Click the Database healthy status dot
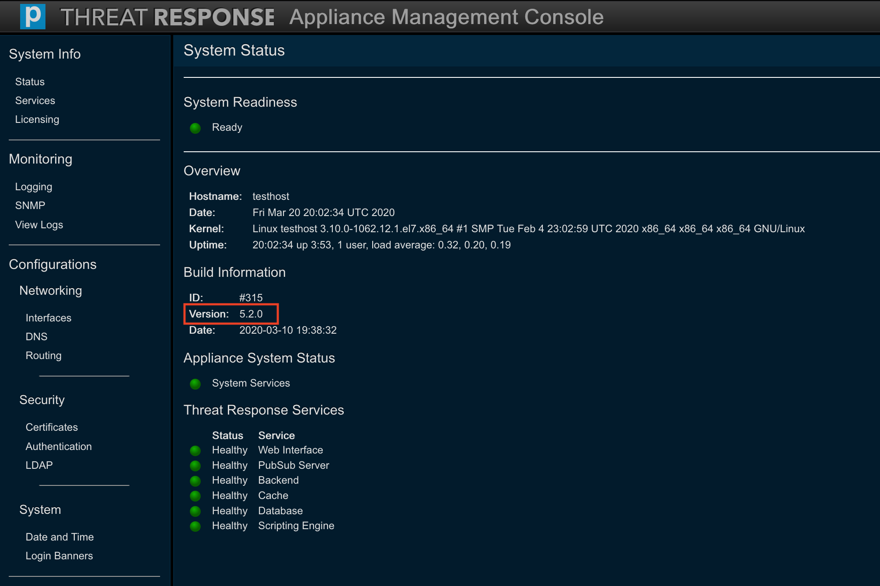880x586 pixels. [x=195, y=511]
